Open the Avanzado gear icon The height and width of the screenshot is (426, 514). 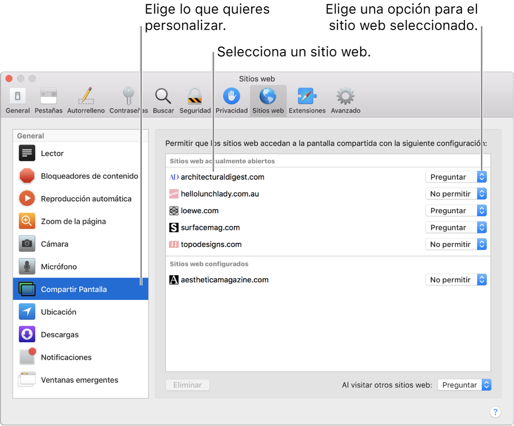pyautogui.click(x=345, y=95)
